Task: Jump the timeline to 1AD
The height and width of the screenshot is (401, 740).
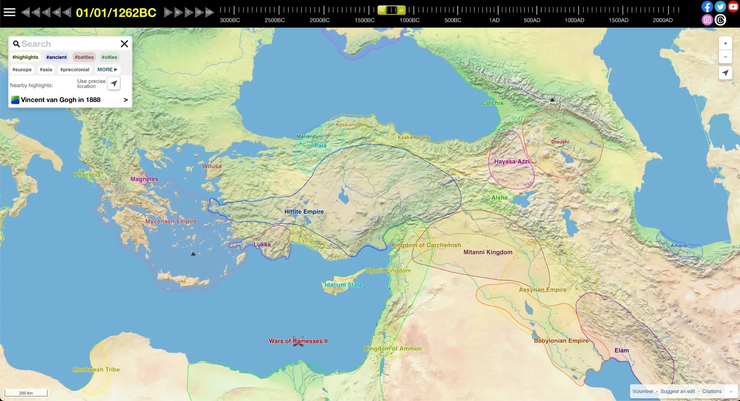Action: pos(494,20)
